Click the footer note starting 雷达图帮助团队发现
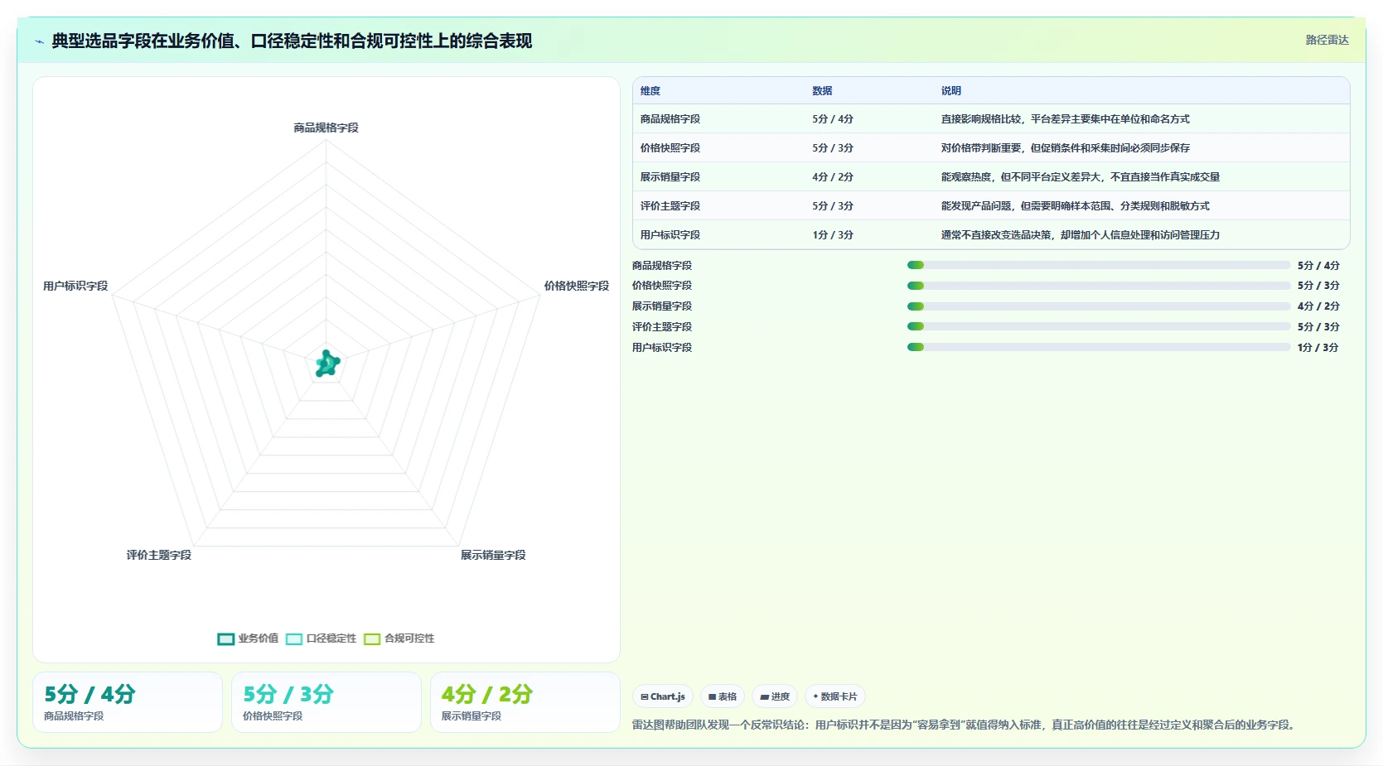The image size is (1383, 766). pyautogui.click(x=965, y=725)
